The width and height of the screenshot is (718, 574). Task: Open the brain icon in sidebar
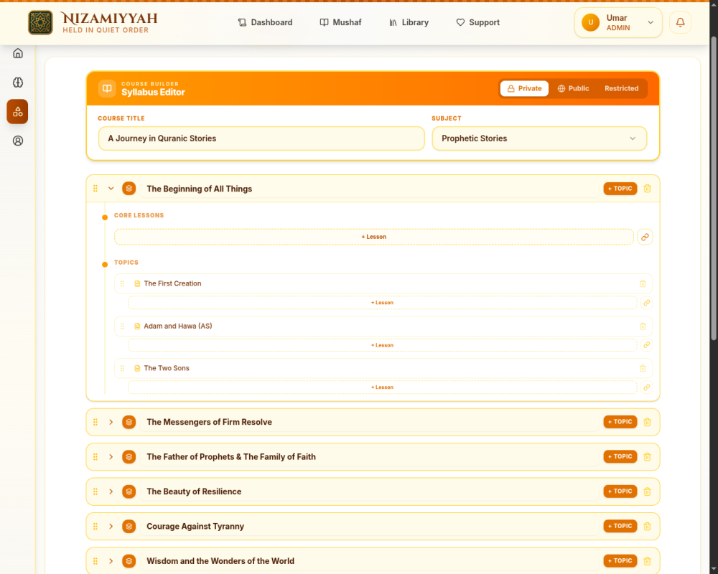coord(18,83)
